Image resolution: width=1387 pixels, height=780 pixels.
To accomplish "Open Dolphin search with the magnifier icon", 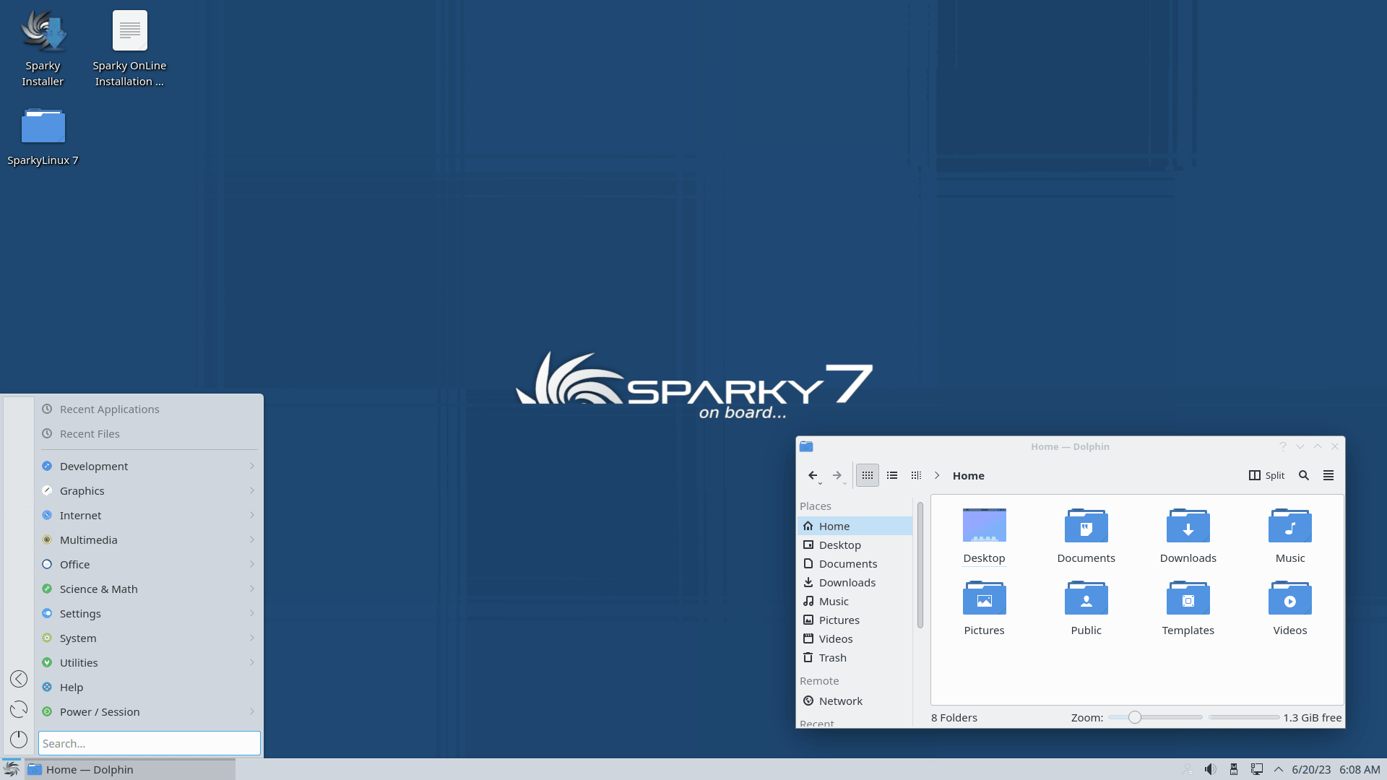I will pyautogui.click(x=1304, y=475).
